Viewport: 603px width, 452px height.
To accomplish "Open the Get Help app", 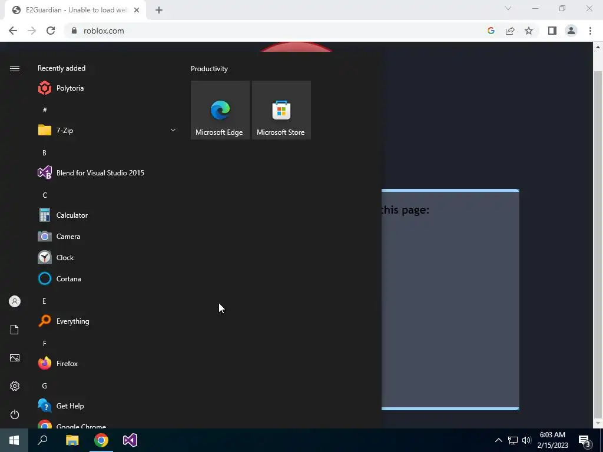I will (107, 406).
